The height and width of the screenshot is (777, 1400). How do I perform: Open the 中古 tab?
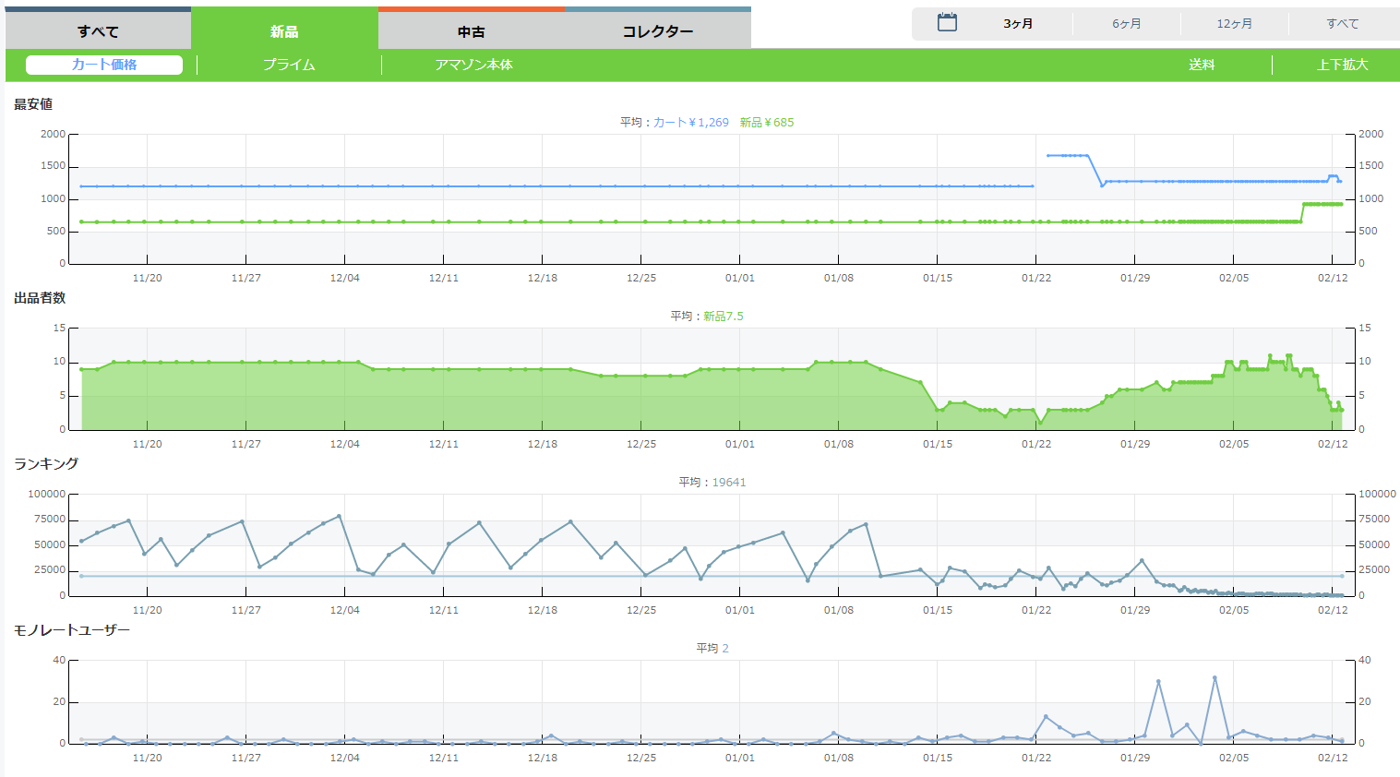point(471,31)
